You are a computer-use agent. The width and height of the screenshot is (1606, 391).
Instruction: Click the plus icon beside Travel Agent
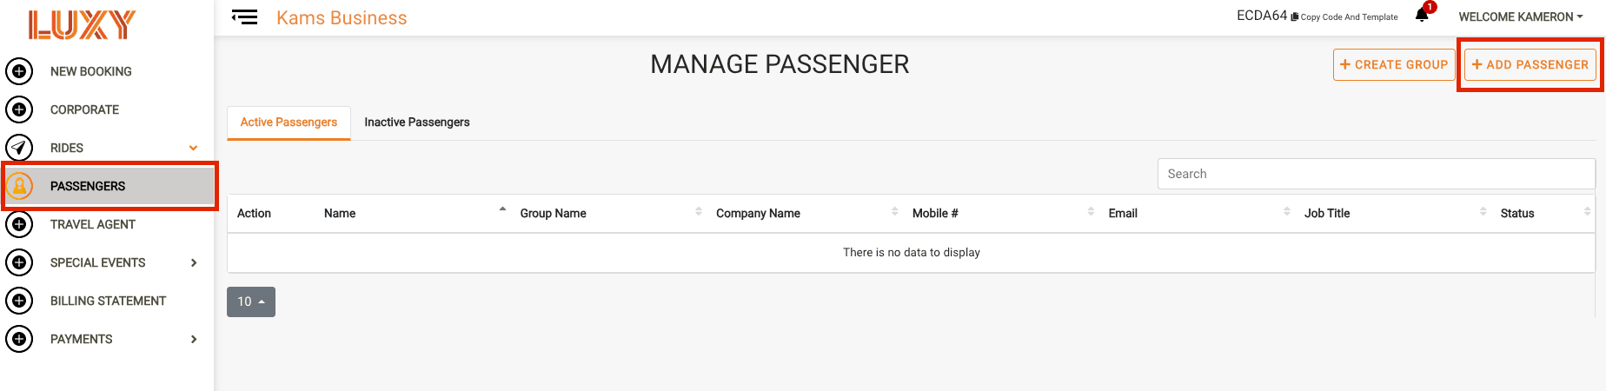19,224
